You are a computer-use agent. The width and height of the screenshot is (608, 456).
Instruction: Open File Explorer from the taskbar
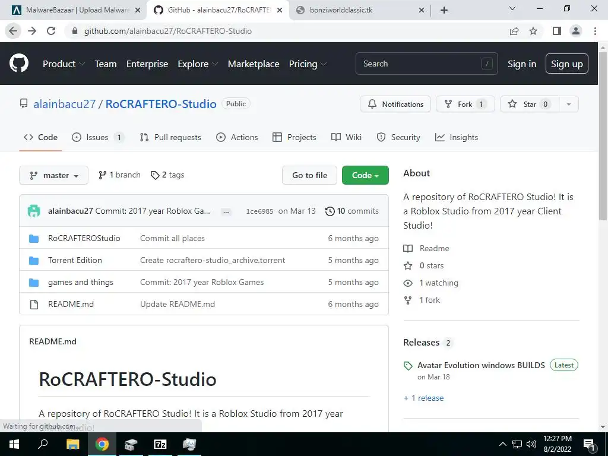click(72, 444)
